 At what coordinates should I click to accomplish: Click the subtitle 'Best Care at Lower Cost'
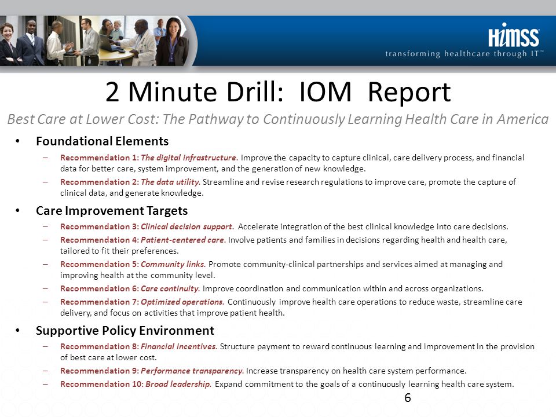pyautogui.click(x=82, y=119)
